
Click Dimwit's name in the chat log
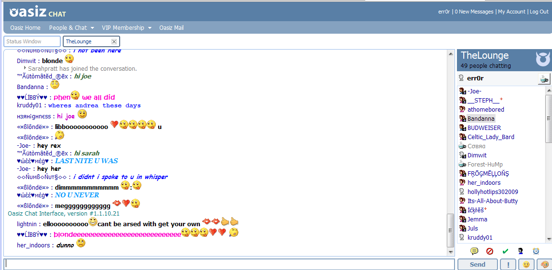(x=27, y=60)
